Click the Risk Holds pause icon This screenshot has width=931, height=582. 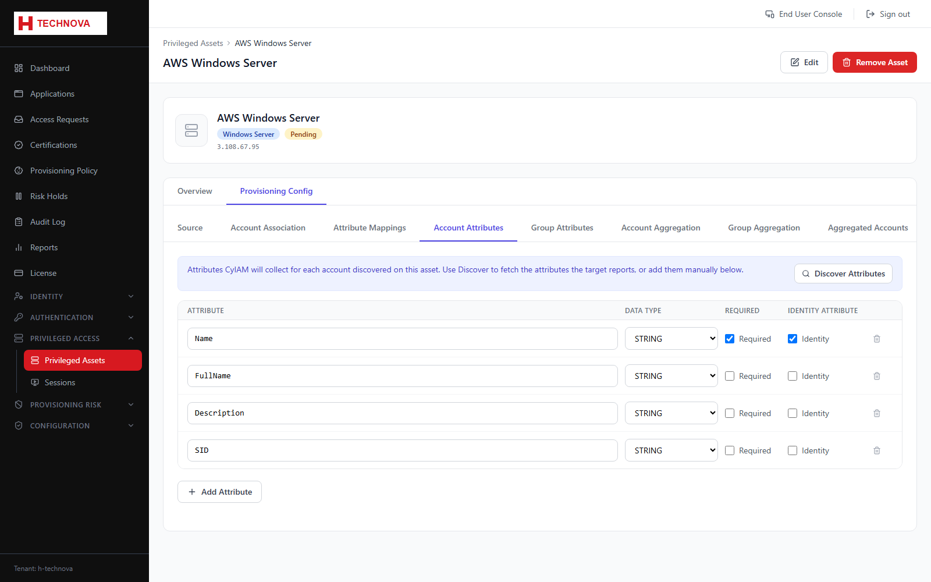click(19, 196)
